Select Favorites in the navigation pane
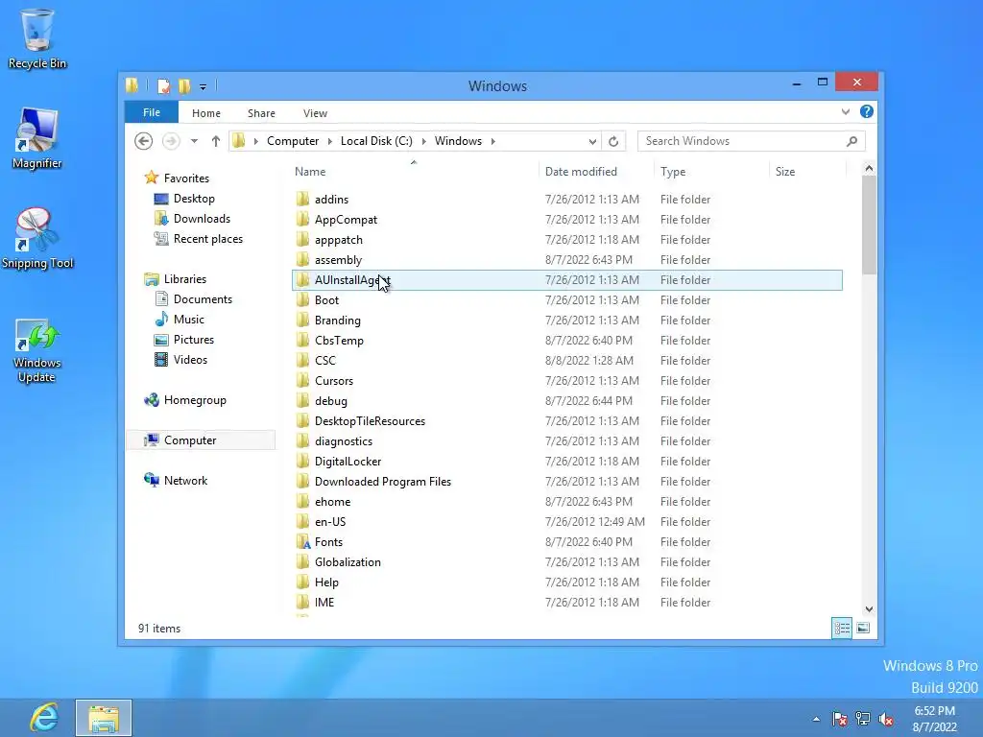The width and height of the screenshot is (983, 737). click(x=186, y=178)
